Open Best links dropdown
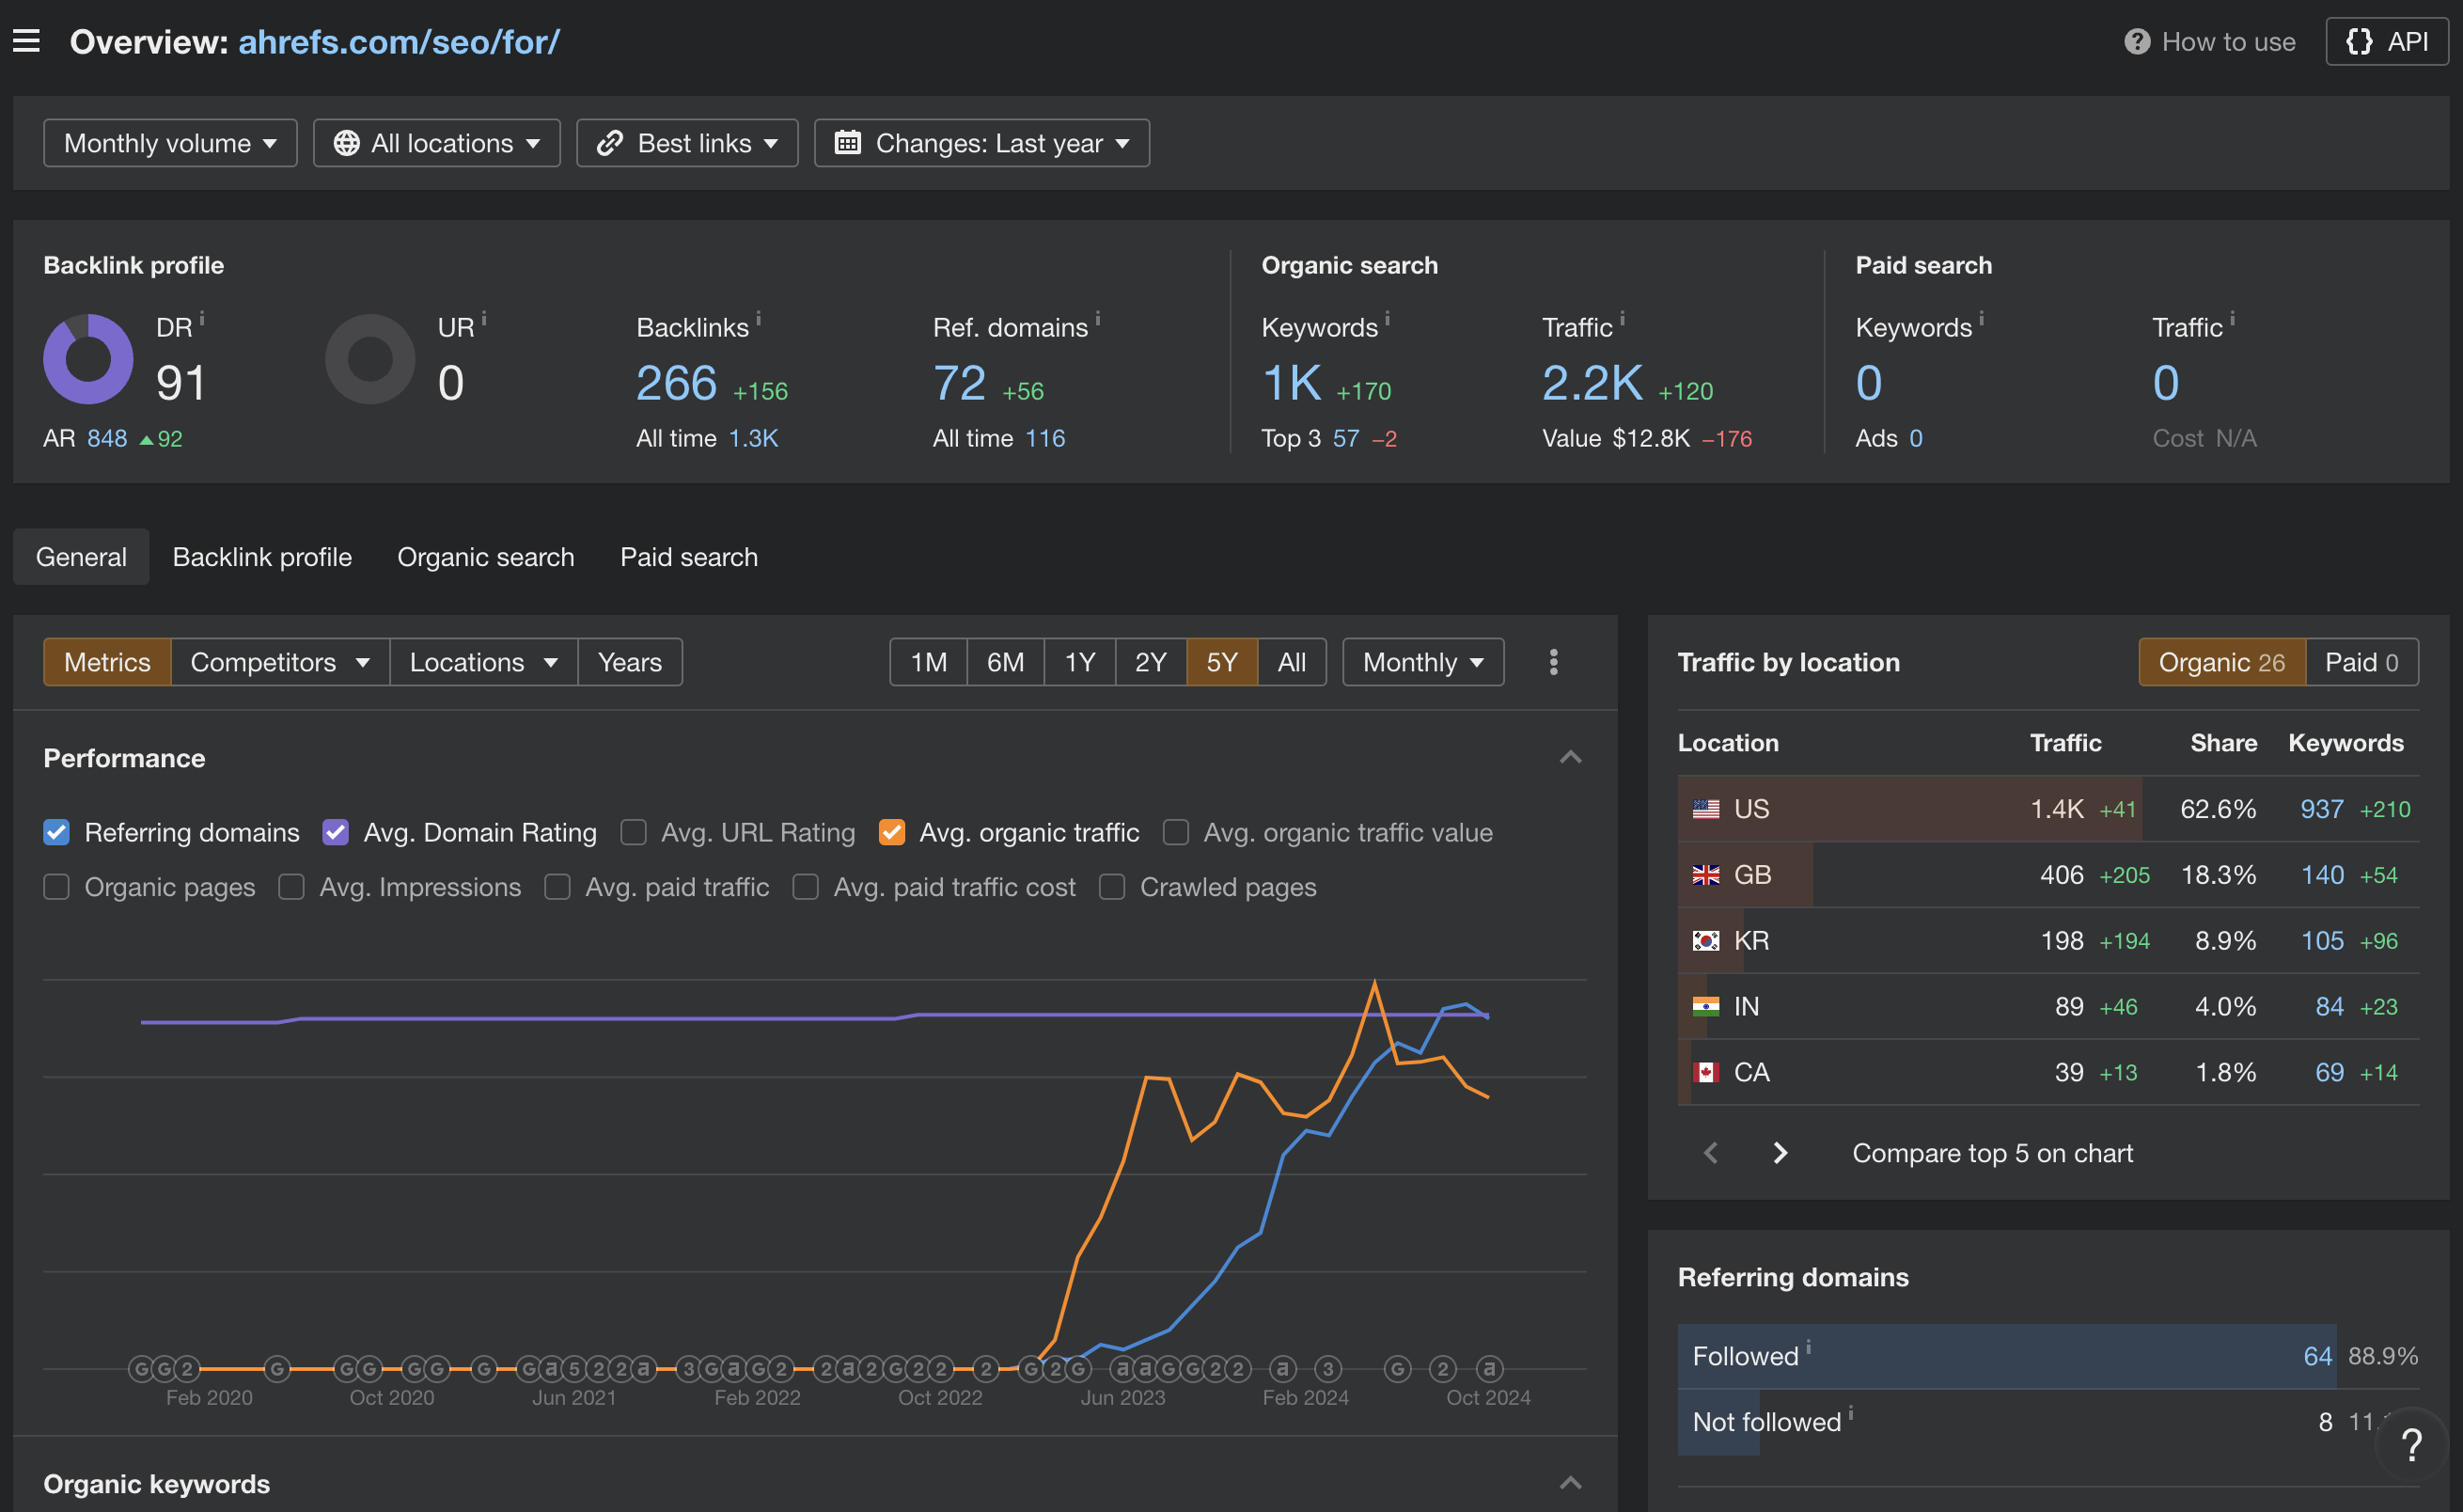This screenshot has height=1512, width=2463. [x=686, y=143]
